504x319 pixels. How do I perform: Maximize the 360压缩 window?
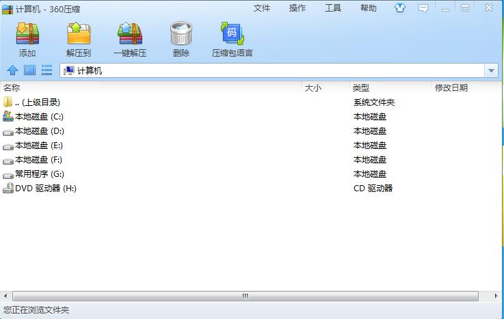[x=465, y=8]
